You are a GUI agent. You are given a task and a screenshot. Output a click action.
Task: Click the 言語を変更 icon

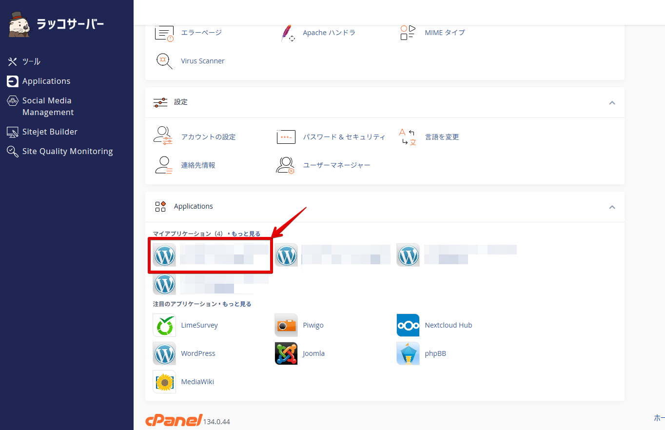(x=408, y=137)
